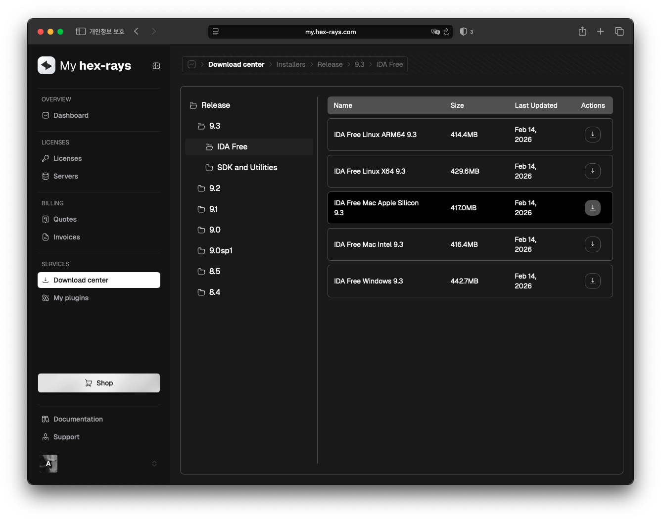Go to Invoices in the billing section
Image resolution: width=661 pixels, height=521 pixels.
click(x=66, y=237)
